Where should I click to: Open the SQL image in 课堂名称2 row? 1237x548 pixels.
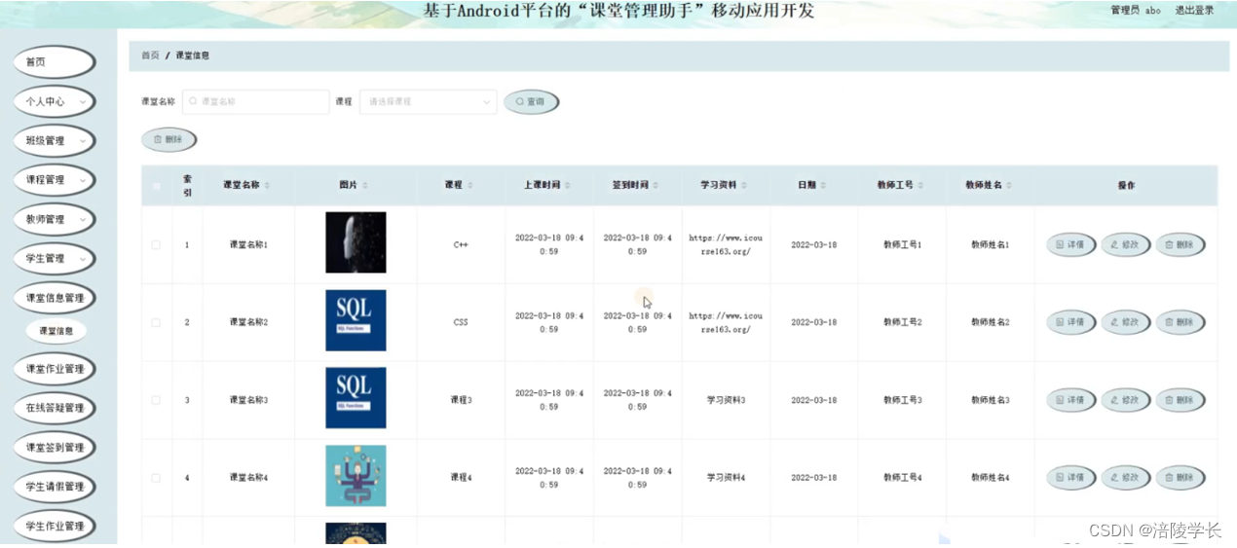tap(356, 320)
